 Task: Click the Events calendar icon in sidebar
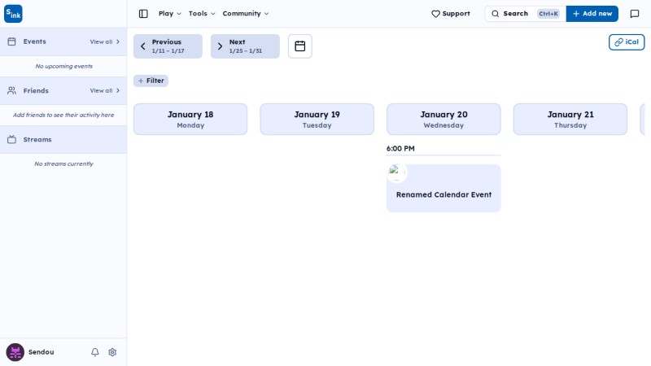tap(11, 41)
